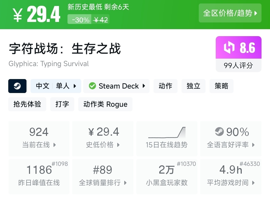The width and height of the screenshot is (270, 198).
Task: Click the 15-day online trend sparkline chart
Action: pyautogui.click(x=167, y=132)
